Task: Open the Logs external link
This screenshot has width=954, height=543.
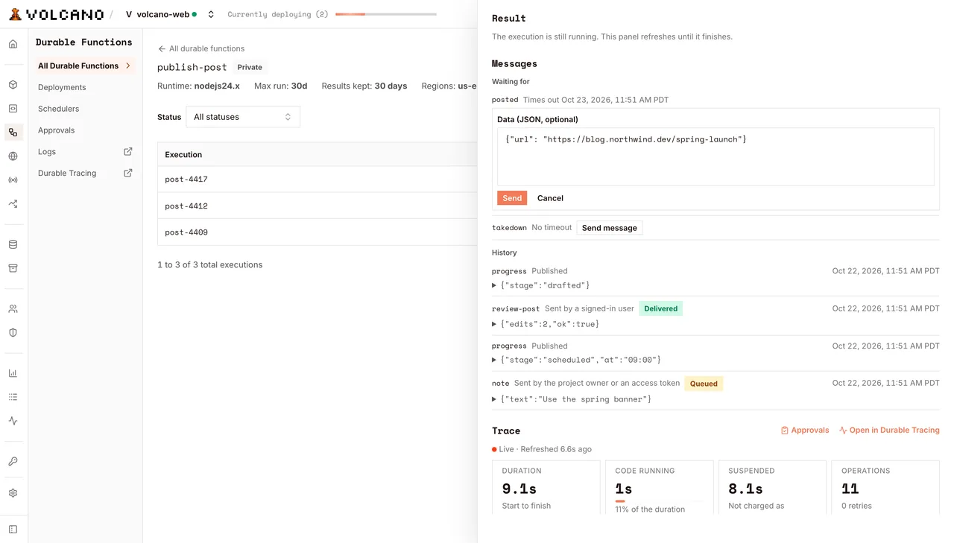Action: (85, 152)
